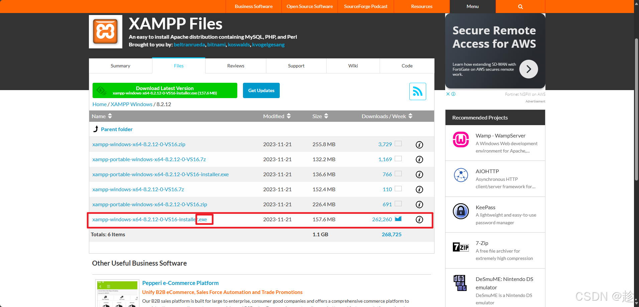Open the bitnami author link
Image resolution: width=639 pixels, height=307 pixels.
click(x=216, y=45)
